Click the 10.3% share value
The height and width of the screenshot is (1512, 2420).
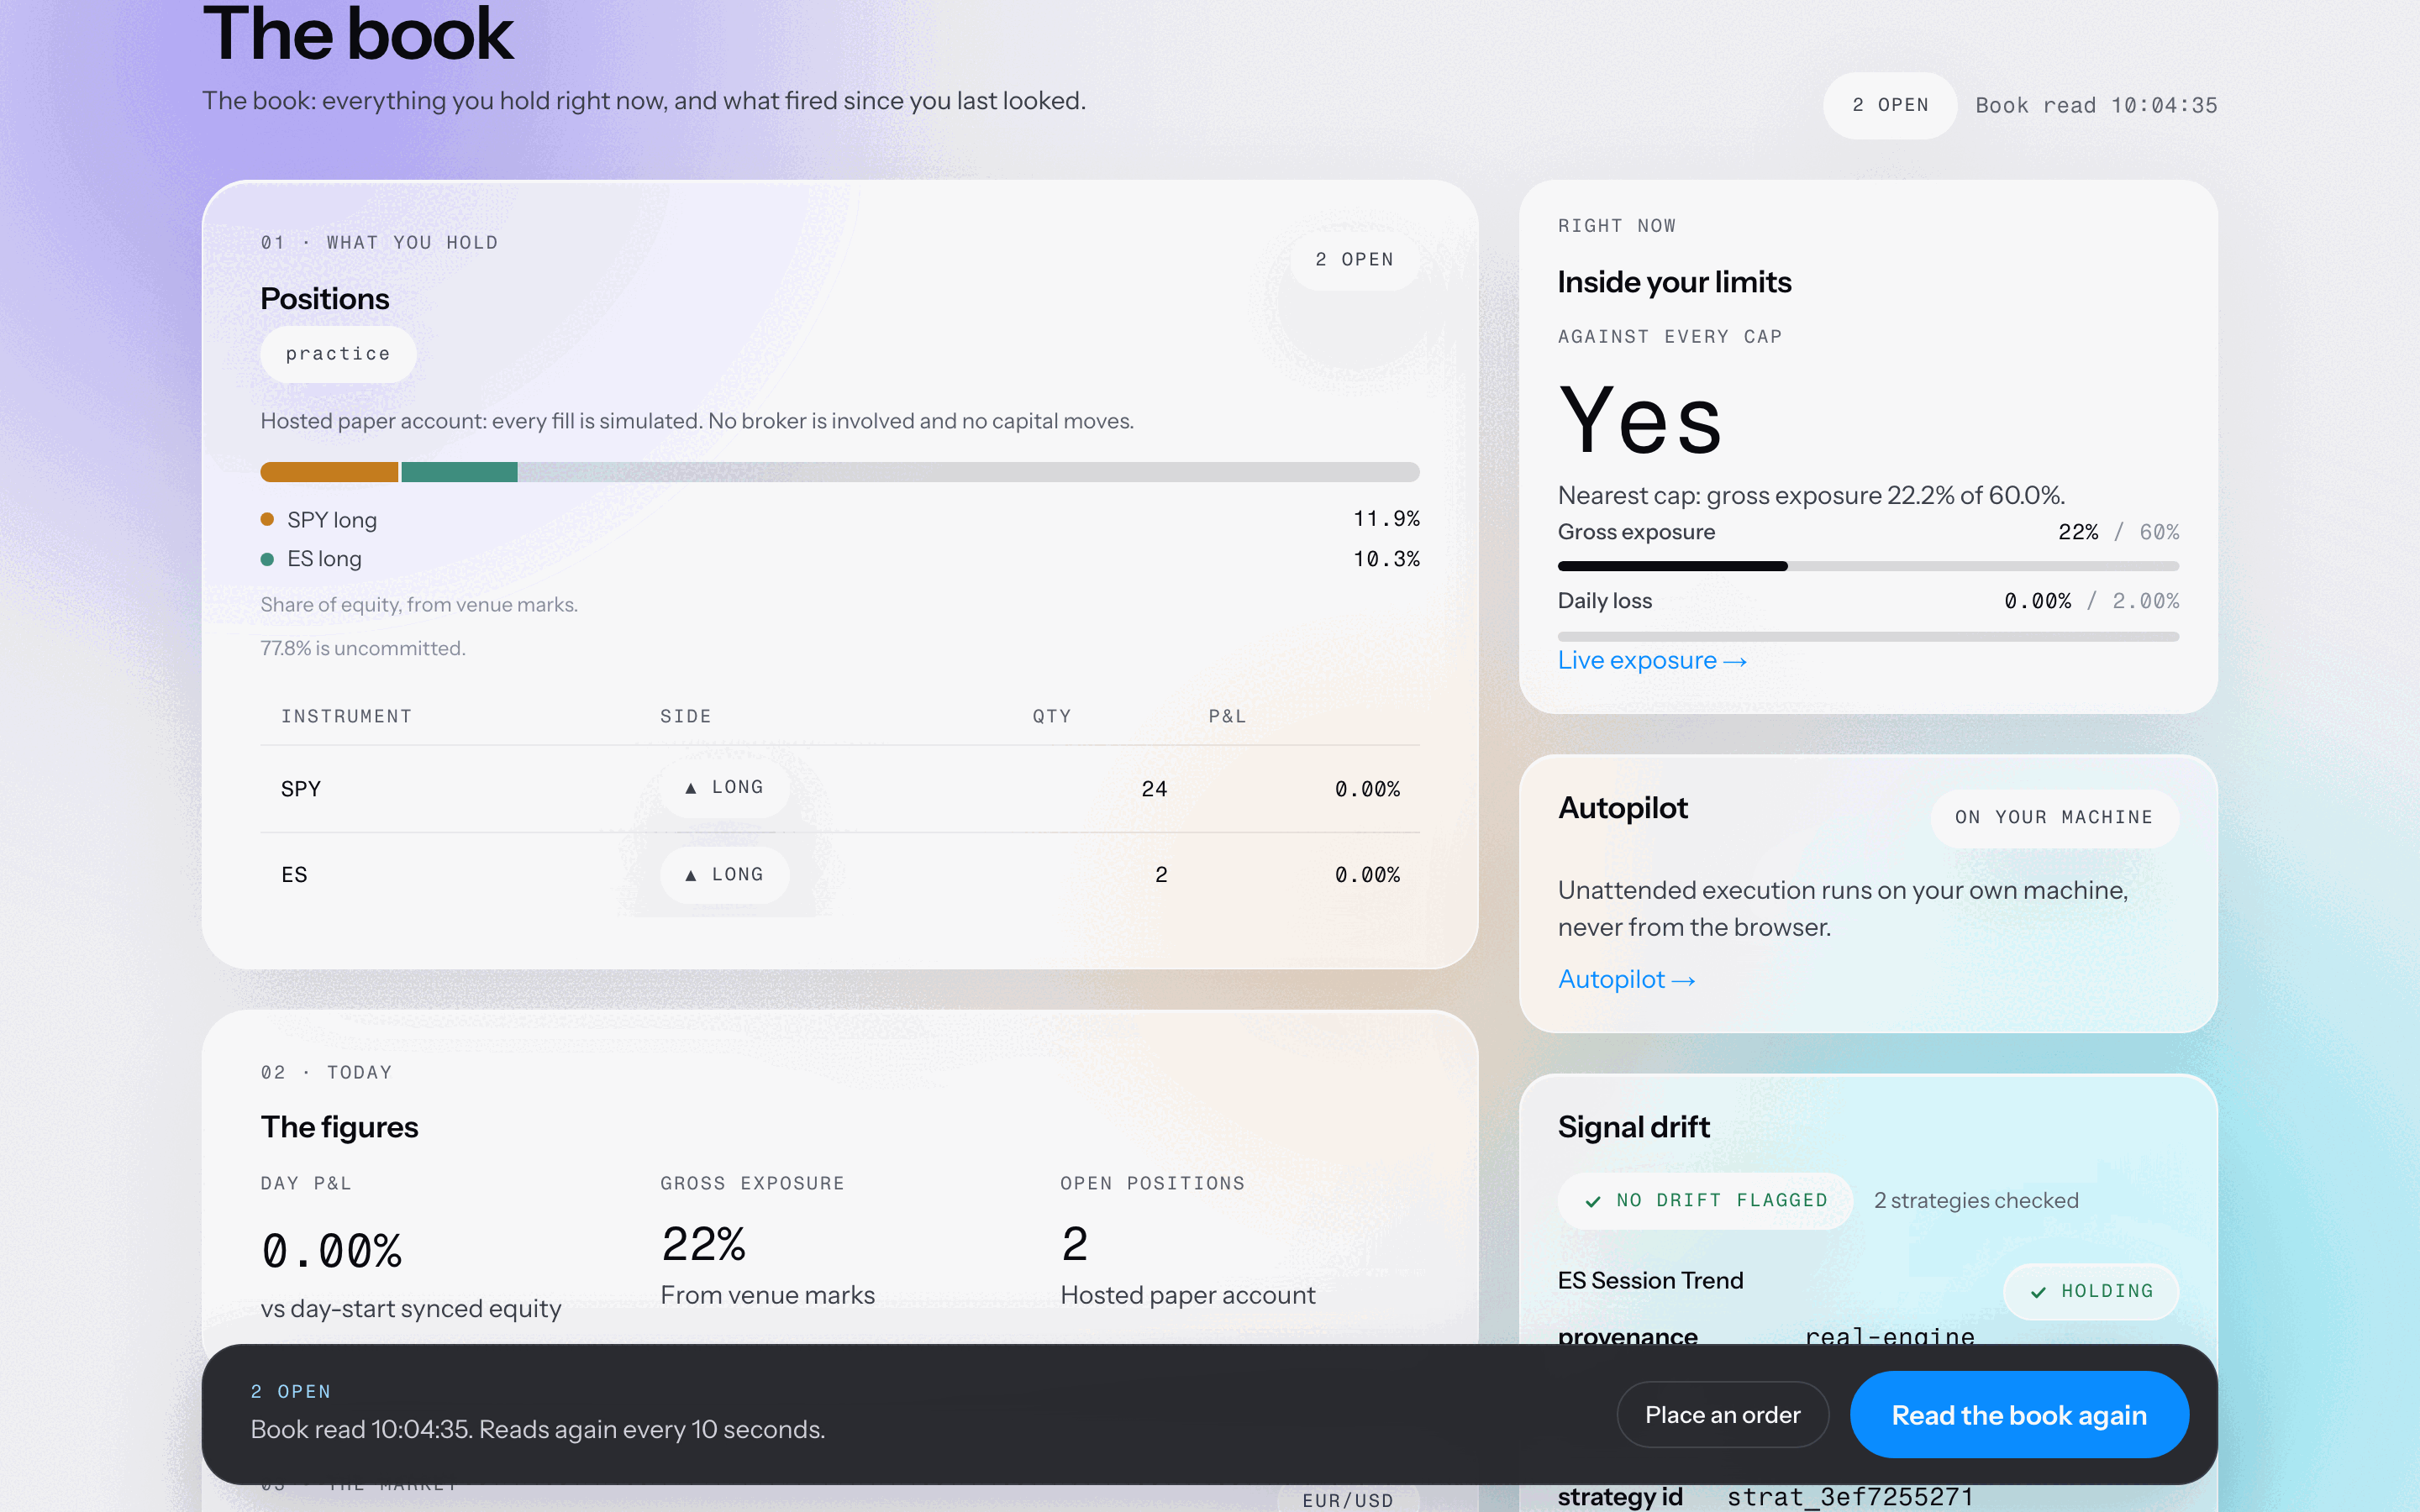pos(1386,559)
